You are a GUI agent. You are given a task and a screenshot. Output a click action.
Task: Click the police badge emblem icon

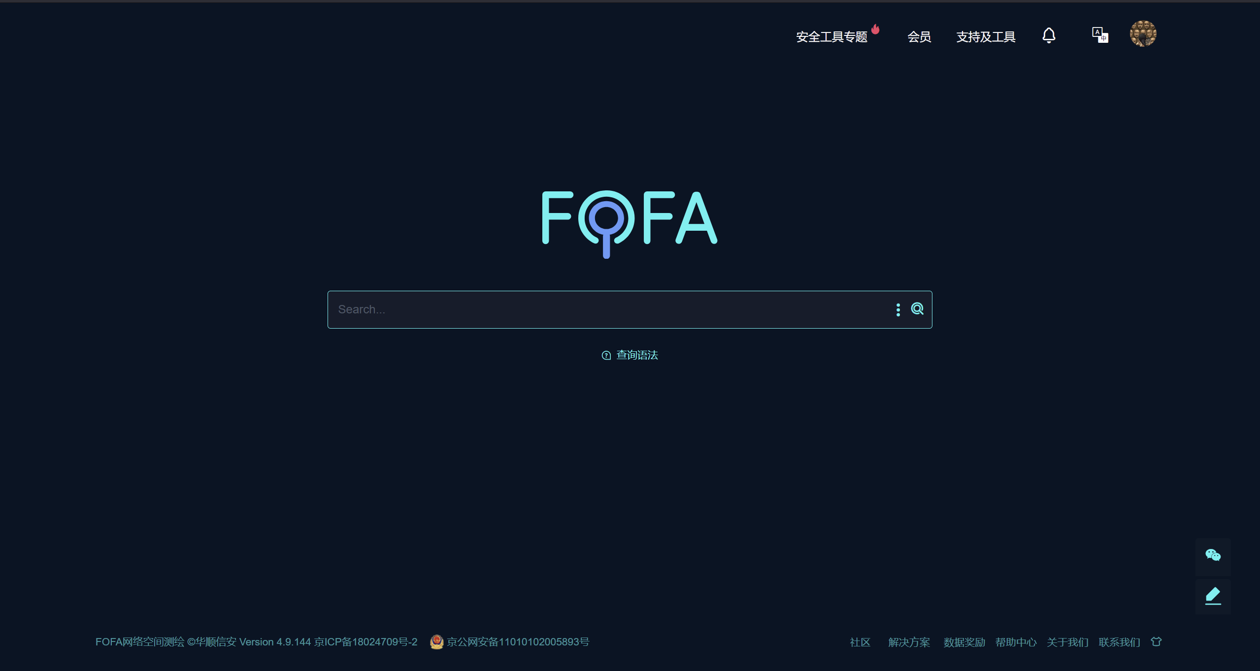436,642
